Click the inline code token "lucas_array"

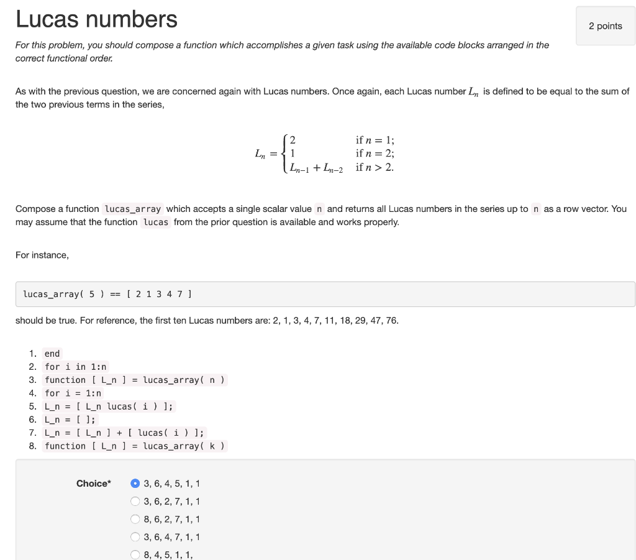tap(132, 209)
